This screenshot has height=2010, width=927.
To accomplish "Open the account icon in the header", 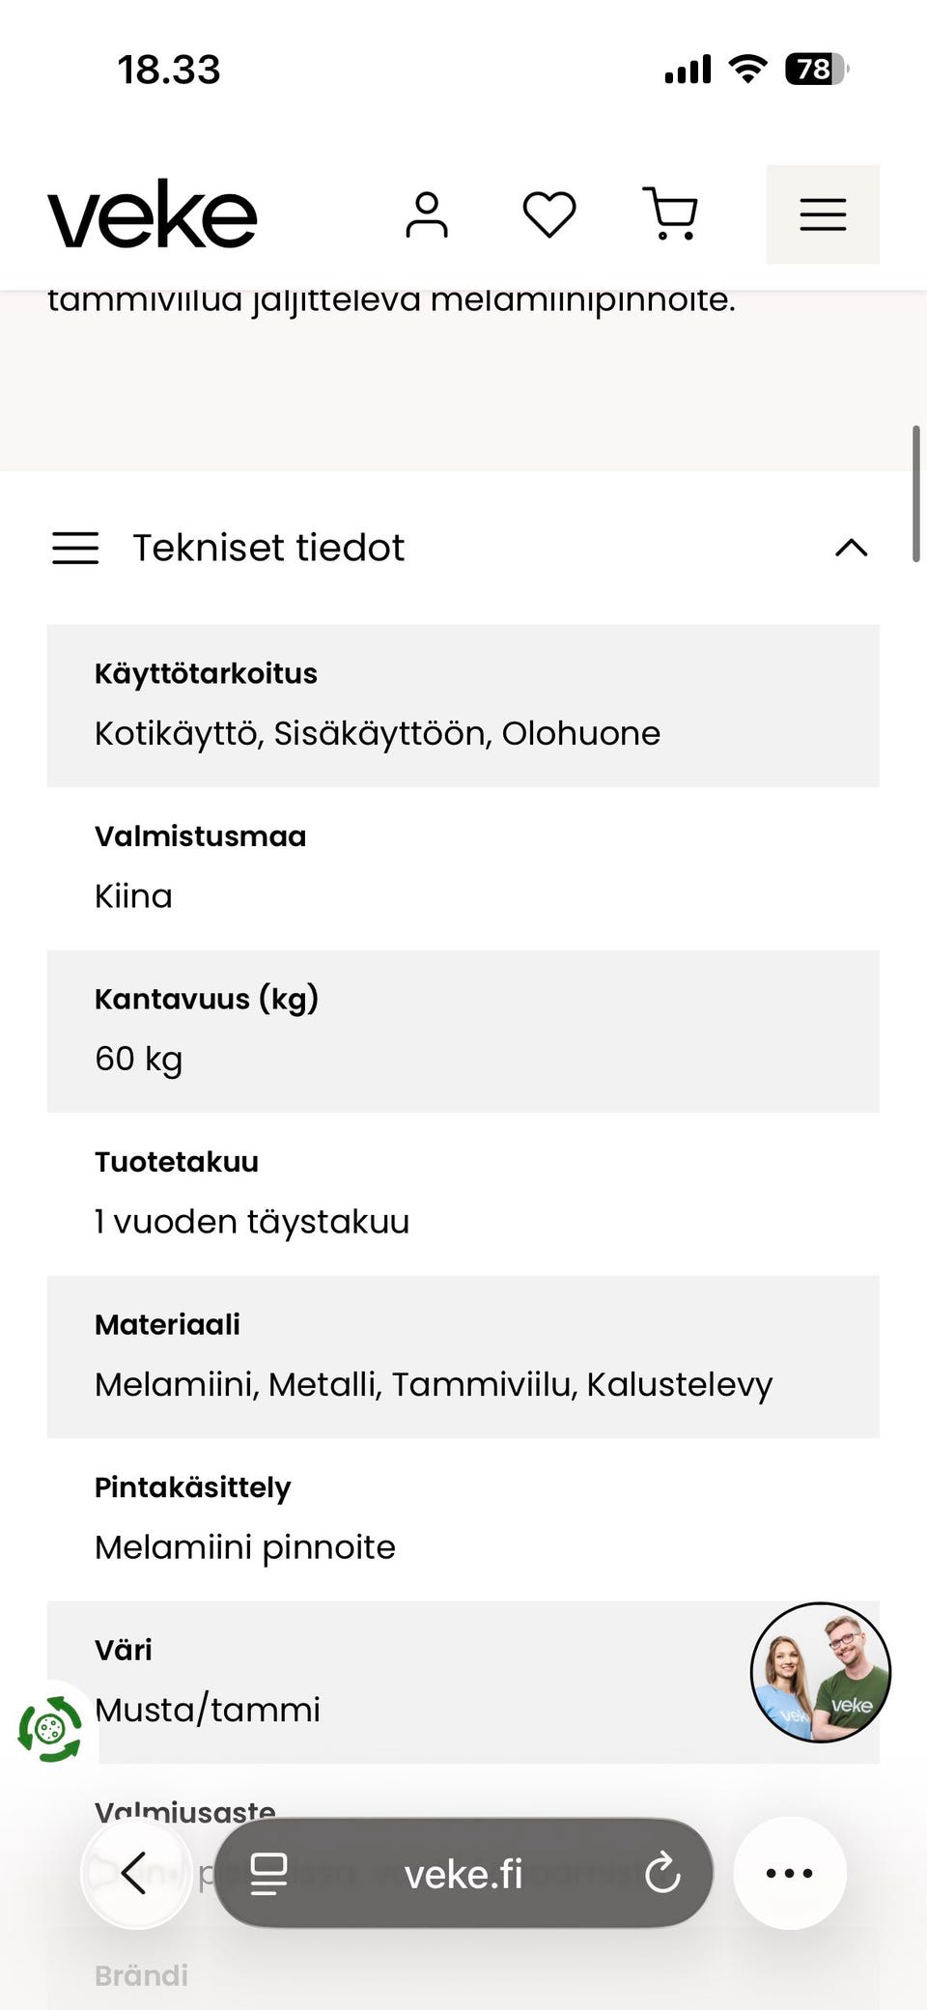I will (x=428, y=214).
